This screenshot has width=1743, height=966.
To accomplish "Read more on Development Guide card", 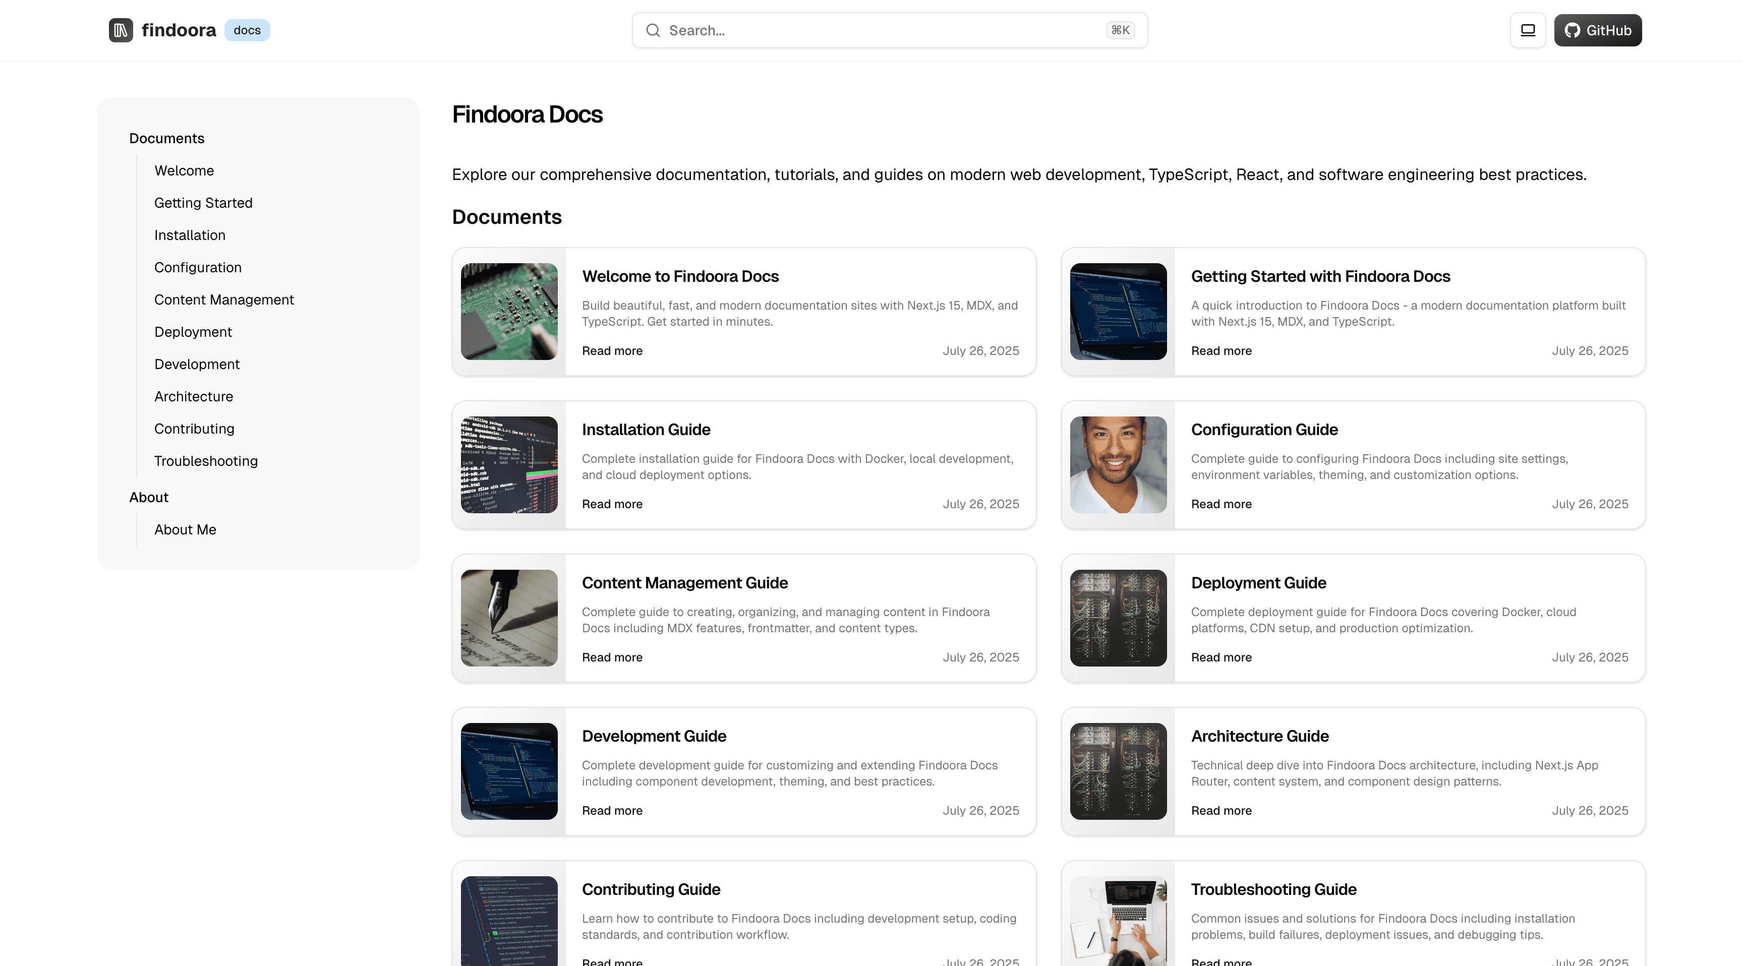I will tap(612, 810).
